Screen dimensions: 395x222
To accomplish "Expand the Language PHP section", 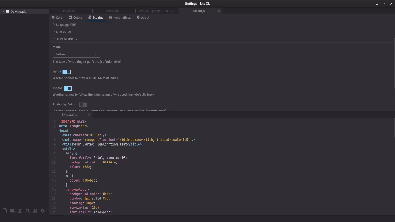I will point(66,25).
